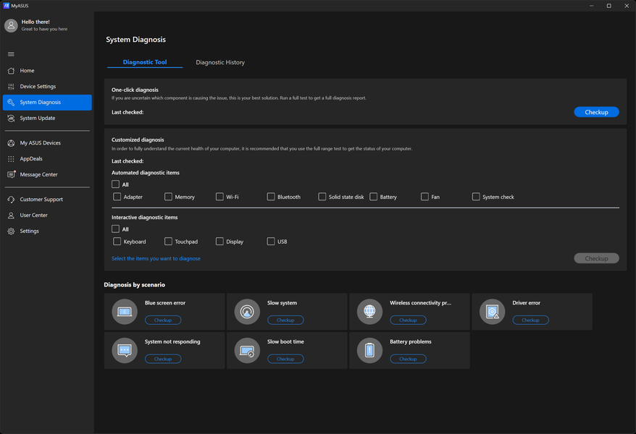Click the hamburger menu icon in sidebar
The height and width of the screenshot is (434, 636).
(11, 54)
